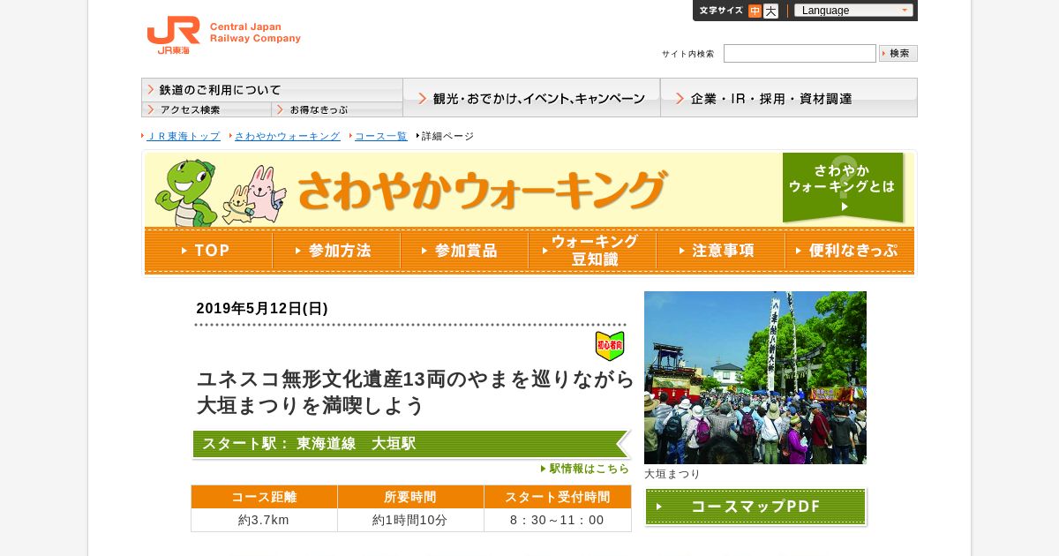
Task: Open お得なきっぷ submenu item
Action: tap(337, 109)
